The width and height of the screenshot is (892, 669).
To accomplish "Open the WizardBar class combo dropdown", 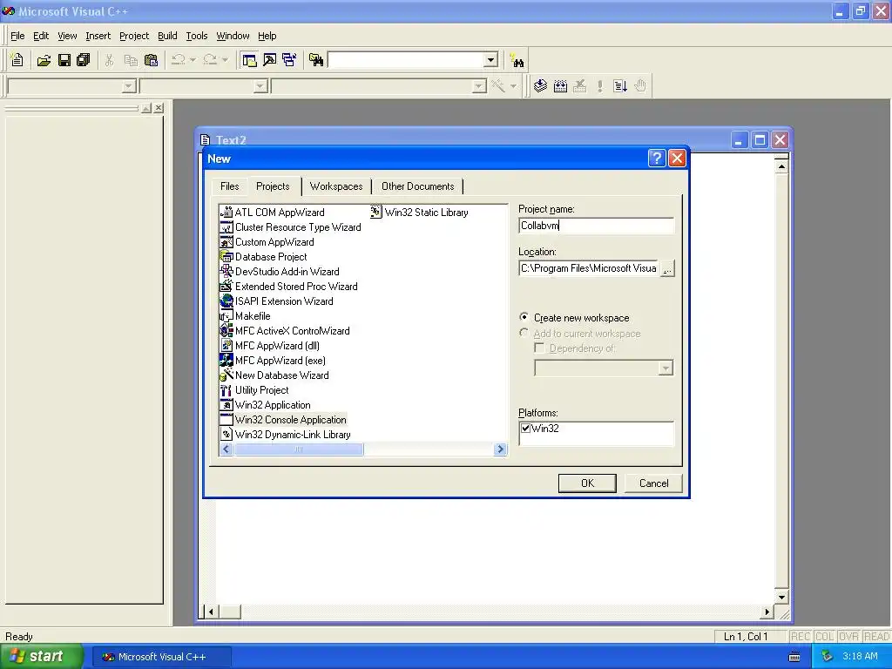I will point(129,86).
